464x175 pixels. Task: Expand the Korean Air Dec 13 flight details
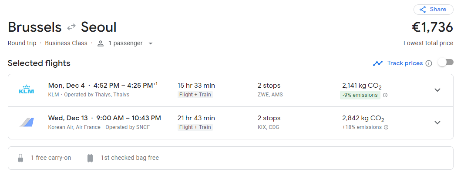point(437,122)
